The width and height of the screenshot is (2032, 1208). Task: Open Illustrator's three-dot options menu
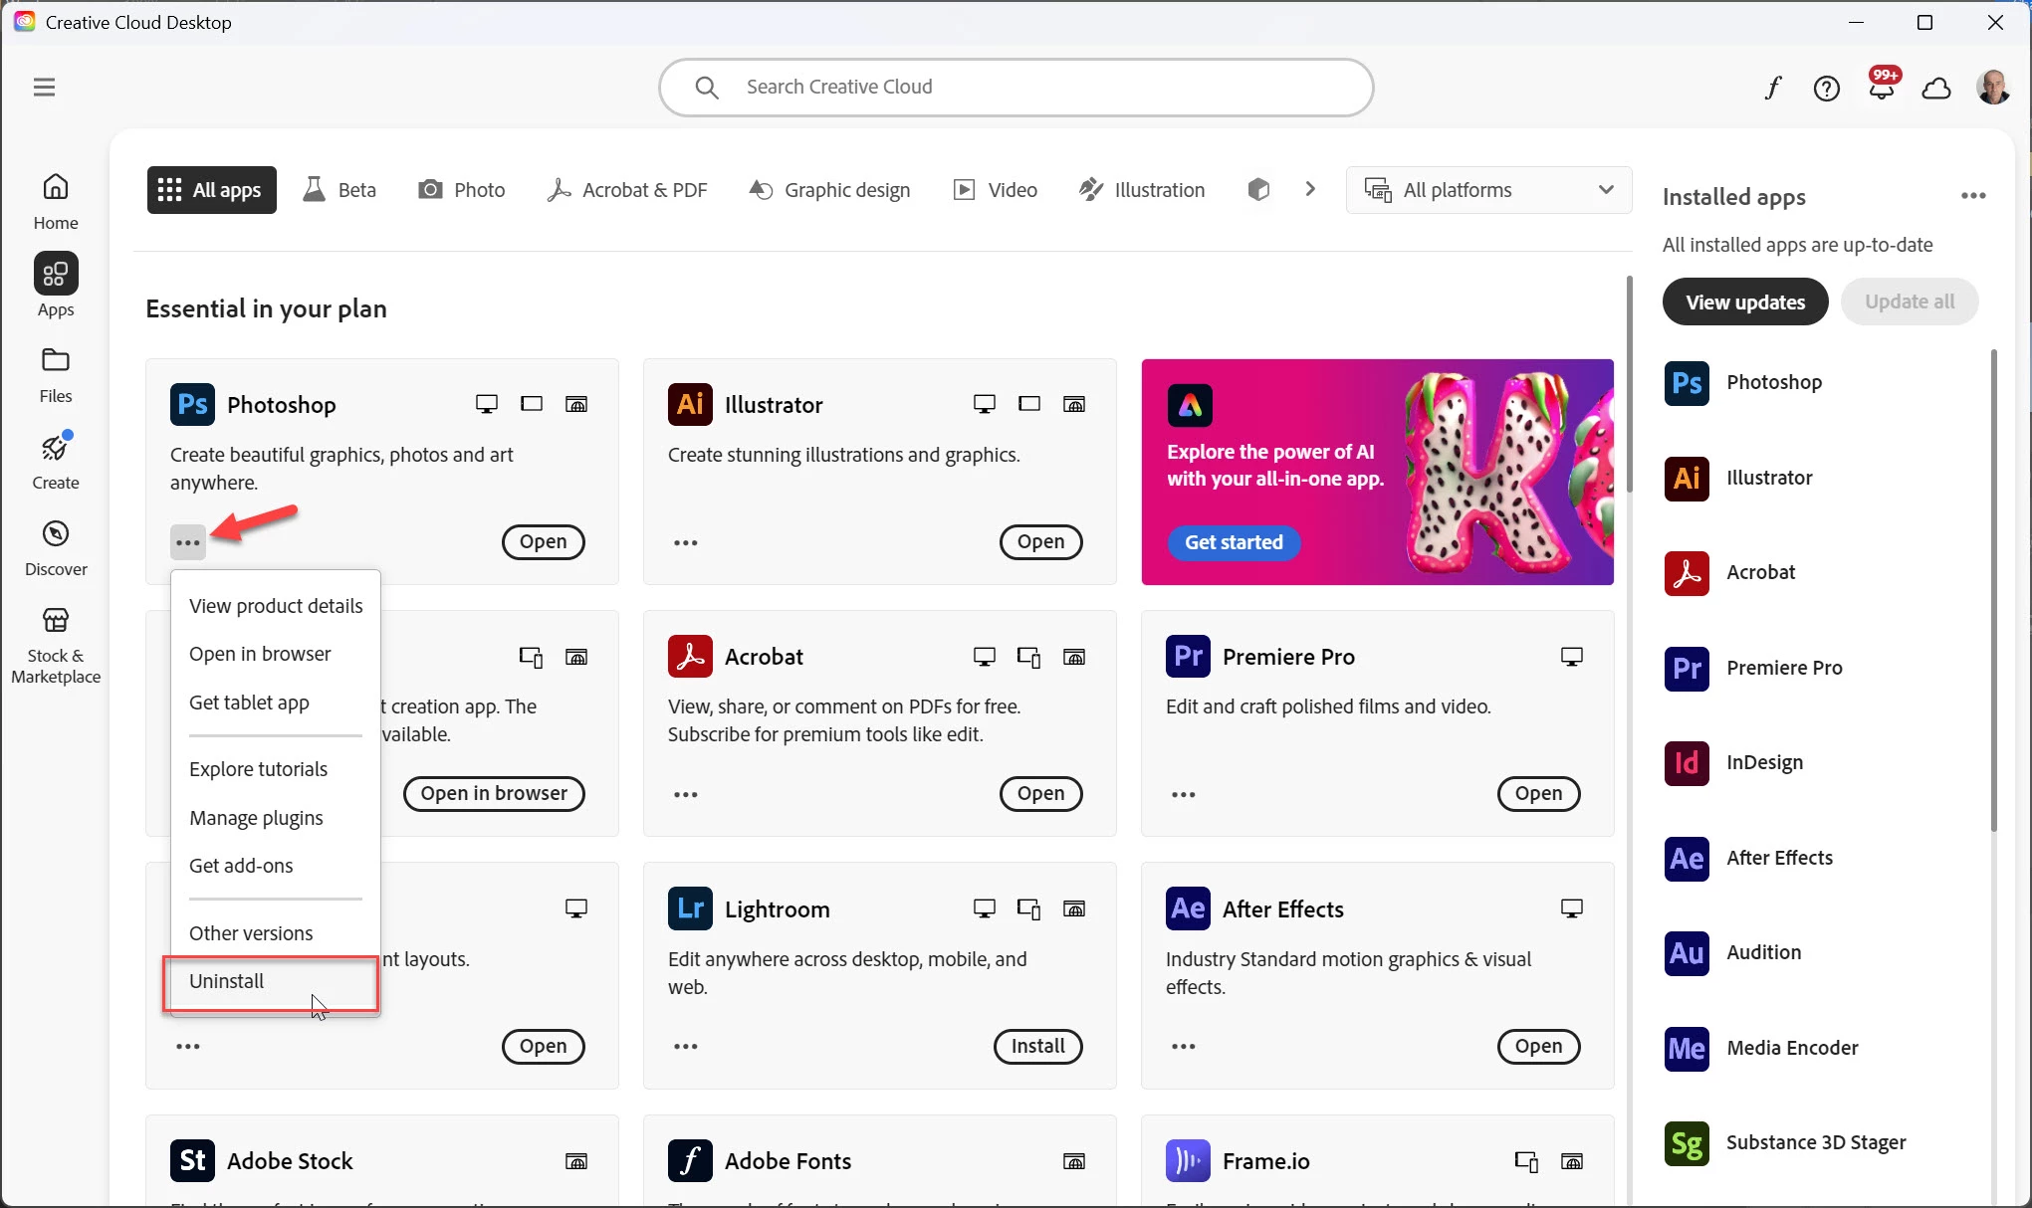686,542
